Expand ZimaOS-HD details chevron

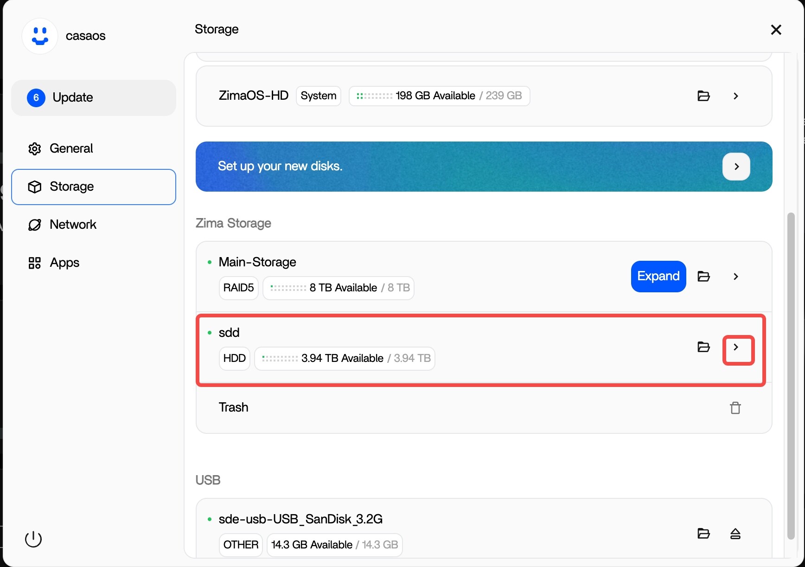click(x=735, y=96)
